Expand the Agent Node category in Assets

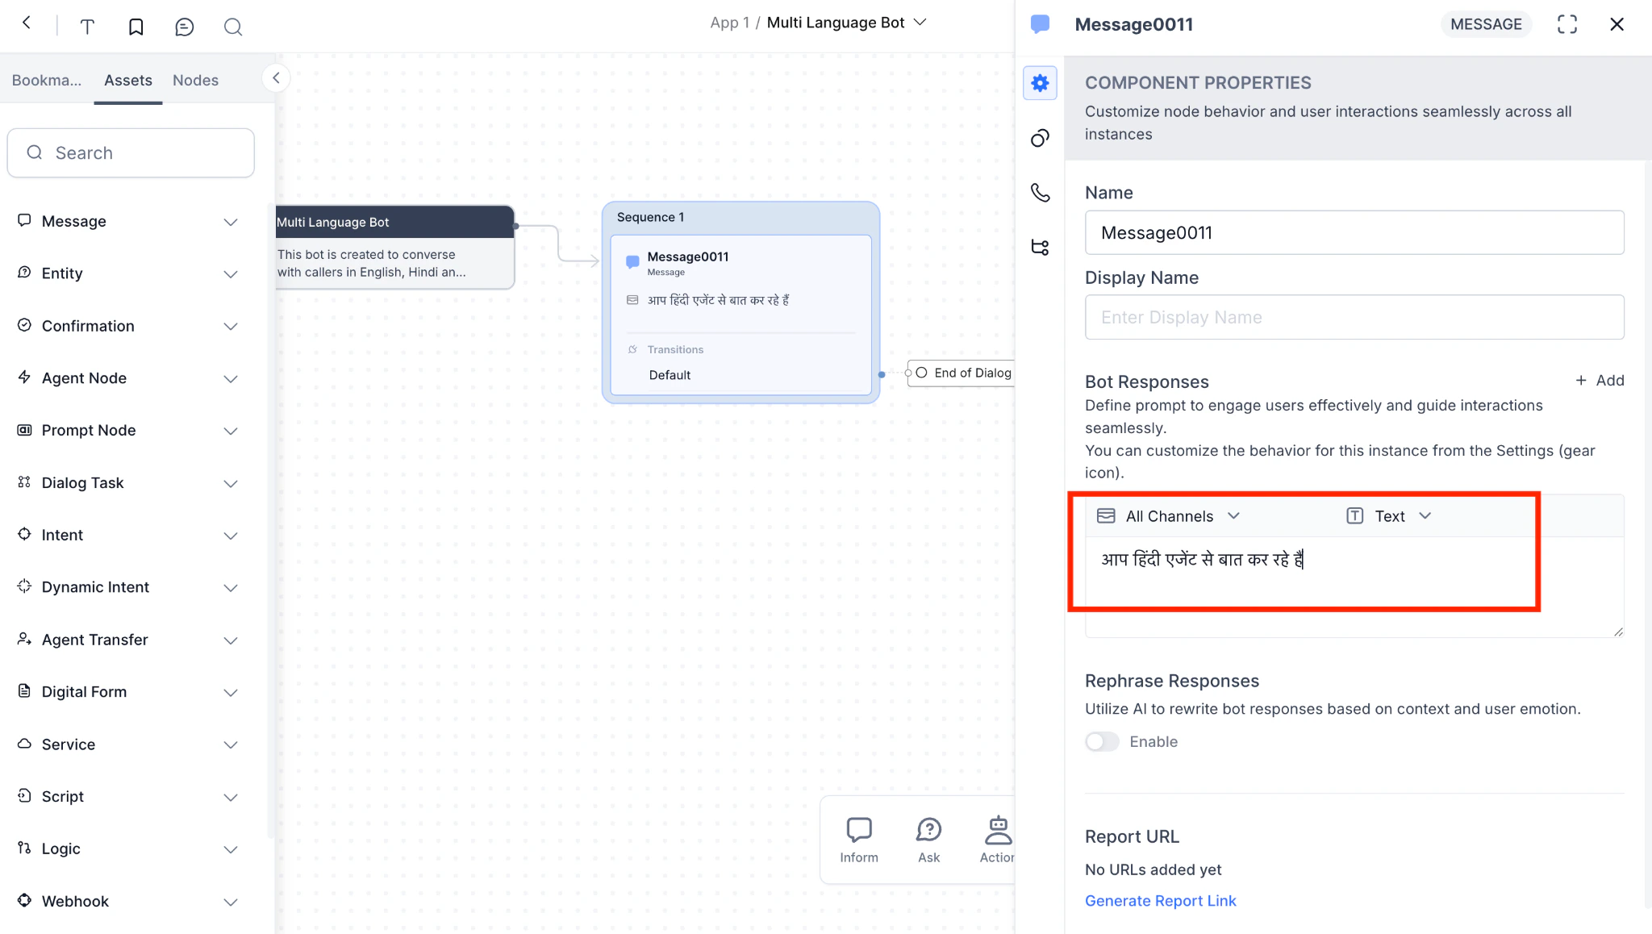[x=231, y=378]
